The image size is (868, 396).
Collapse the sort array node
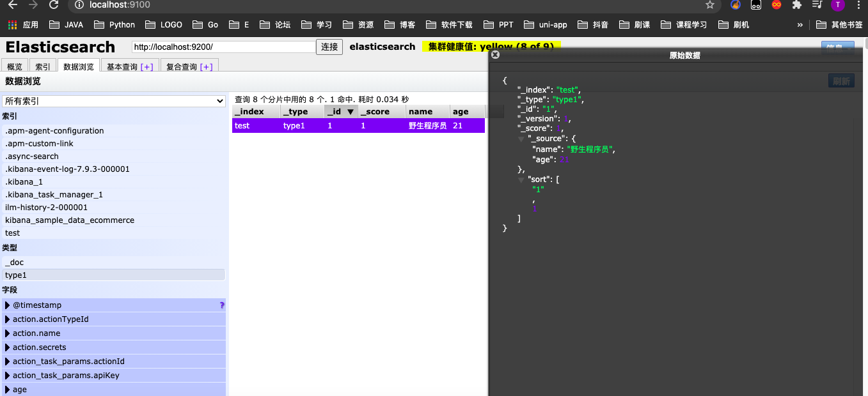[521, 179]
